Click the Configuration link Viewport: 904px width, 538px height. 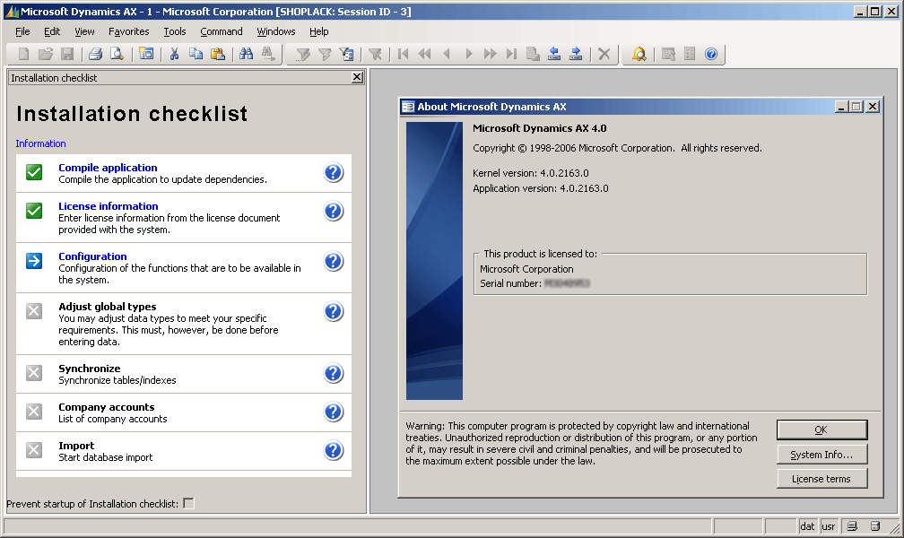click(x=93, y=256)
